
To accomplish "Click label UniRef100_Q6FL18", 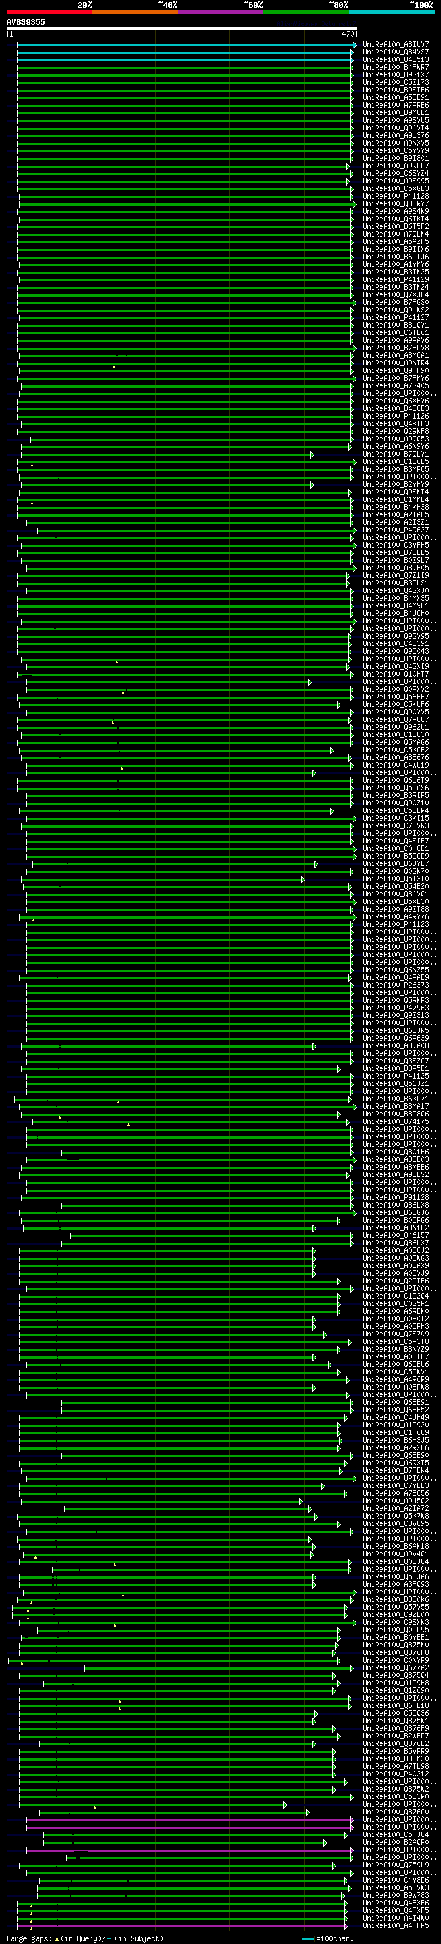I will point(395,1705).
